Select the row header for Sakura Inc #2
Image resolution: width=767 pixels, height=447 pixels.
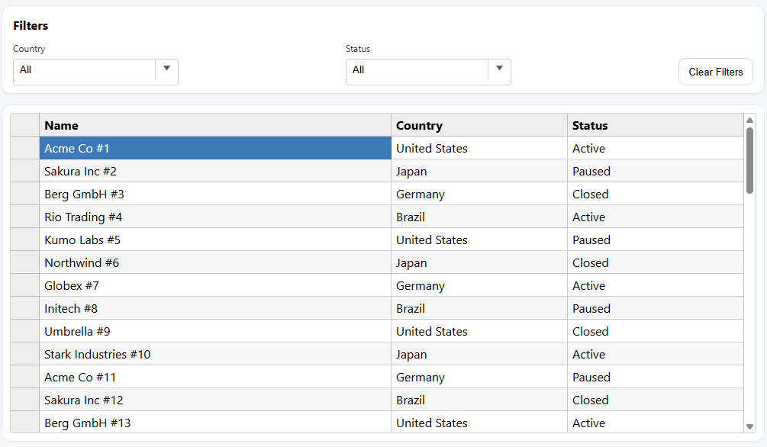(24, 172)
